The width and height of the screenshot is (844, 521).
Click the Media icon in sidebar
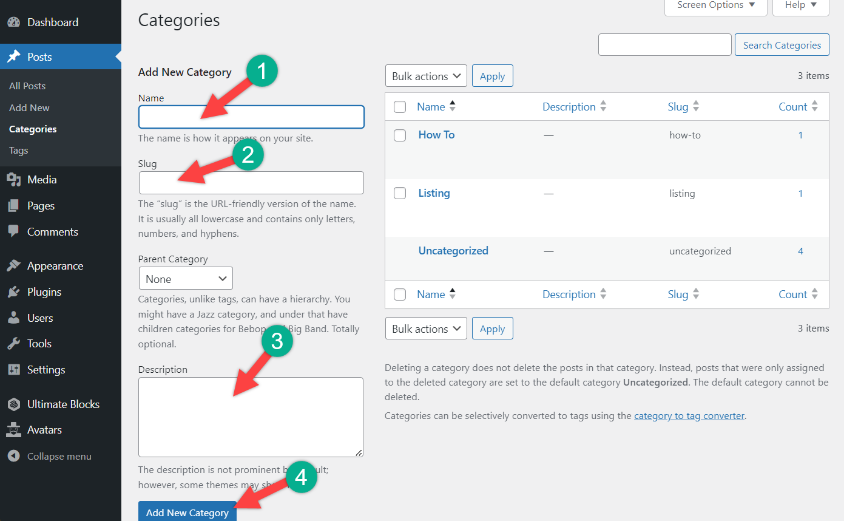pyautogui.click(x=13, y=180)
